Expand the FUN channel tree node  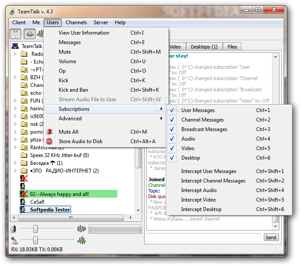pyautogui.click(x=16, y=101)
